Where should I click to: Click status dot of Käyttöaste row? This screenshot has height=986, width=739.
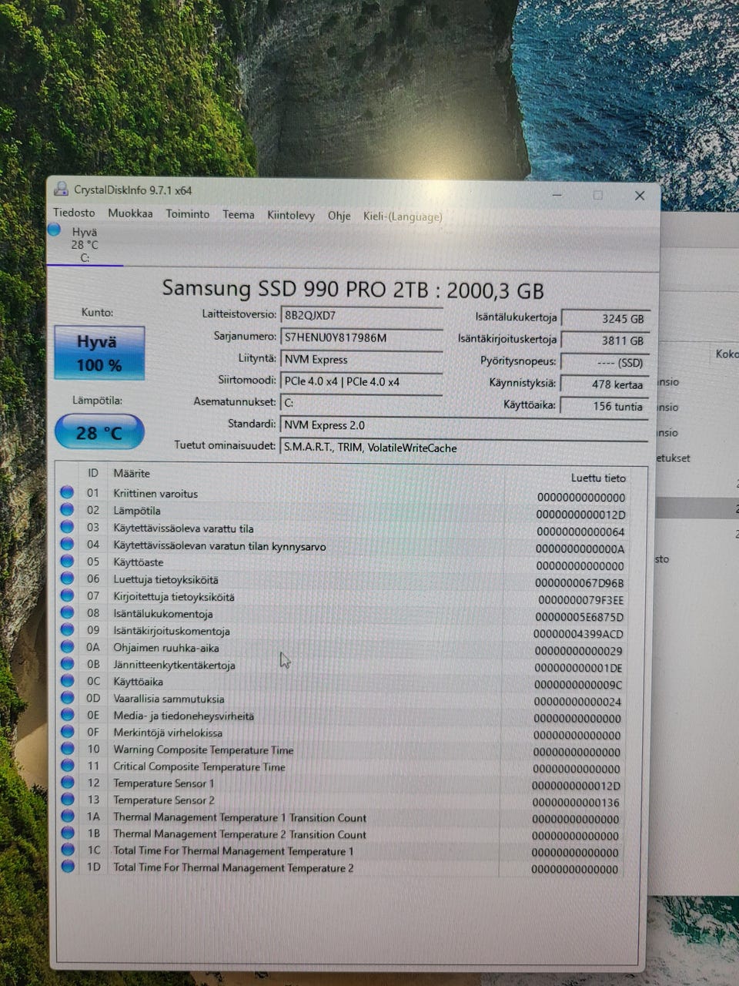[x=67, y=562]
